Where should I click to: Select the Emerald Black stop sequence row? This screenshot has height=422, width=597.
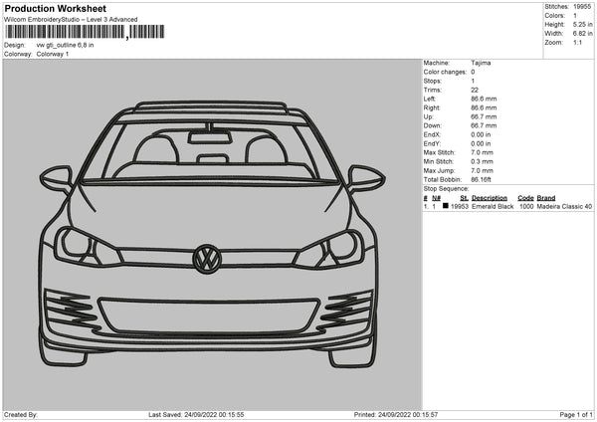pos(507,206)
